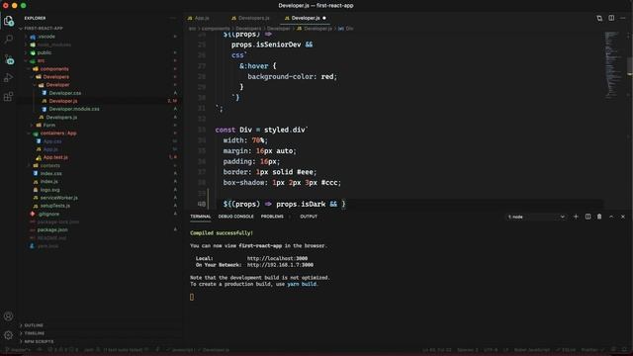Viewport: 633px width, 356px height.
Task: Open the Explorer view in activity bar
Action: coord(9,21)
